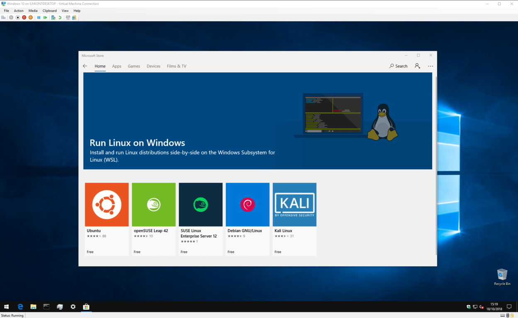Viewport: 518px width, 318px height.
Task: Open the openSUSE Leap 42 tile
Action: 153,219
